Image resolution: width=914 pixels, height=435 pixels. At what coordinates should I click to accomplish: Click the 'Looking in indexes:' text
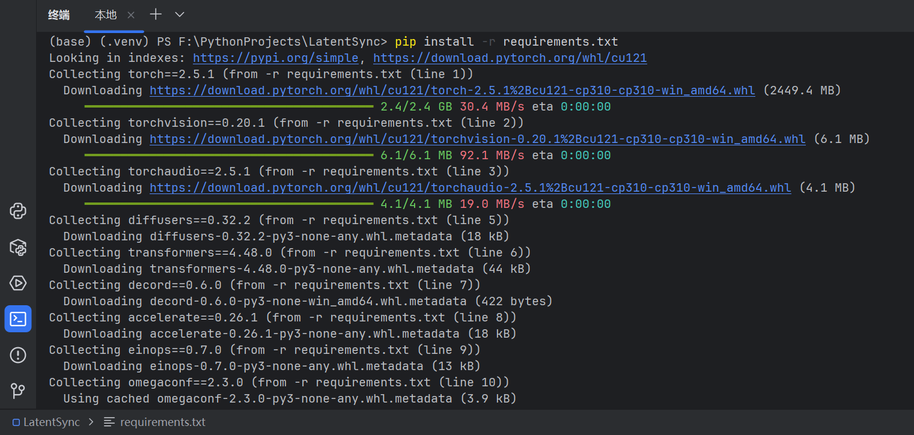point(117,58)
